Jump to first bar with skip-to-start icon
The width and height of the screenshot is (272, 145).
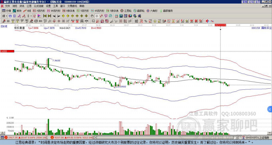(45, 16)
